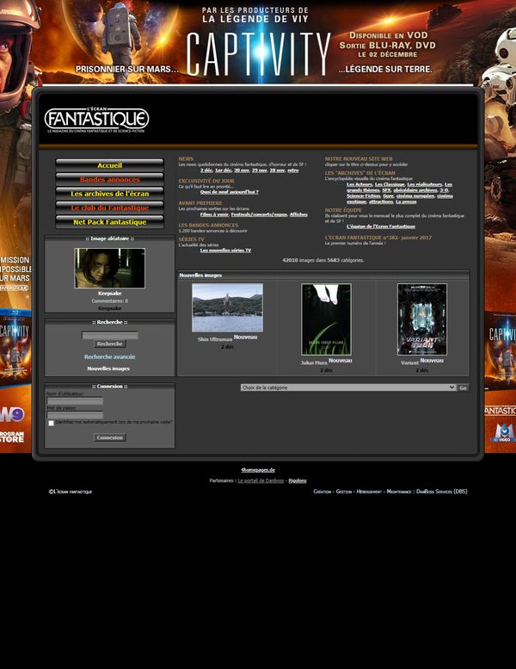Open 'cinéma européen' archive link

pyautogui.click(x=415, y=195)
